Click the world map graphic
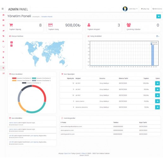This screenshot has height=163, width=163. 45,53
